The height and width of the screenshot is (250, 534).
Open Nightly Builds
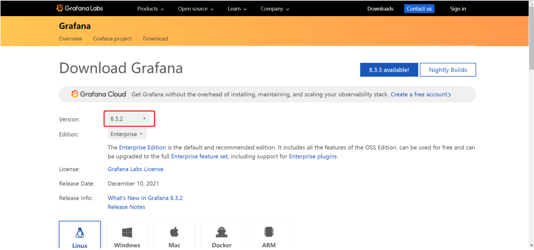448,70
